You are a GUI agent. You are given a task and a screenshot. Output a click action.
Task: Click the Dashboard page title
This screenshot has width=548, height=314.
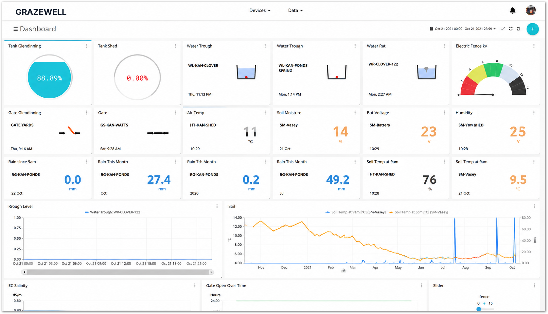[38, 29]
